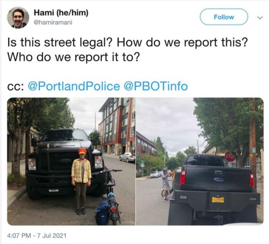Image resolution: width=269 pixels, height=244 pixels.
Task: Click the red stop sign in the right photo
Action: pyautogui.click(x=230, y=156)
